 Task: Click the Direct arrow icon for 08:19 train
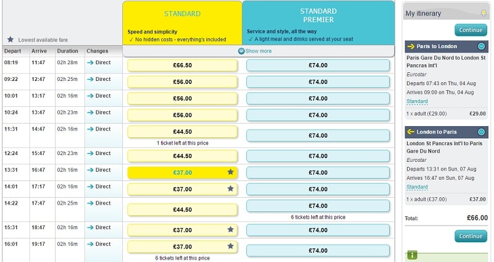point(90,63)
